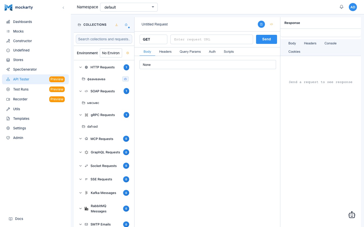The height and width of the screenshot is (227, 364).
Task: Switch to the Scripts tab
Action: click(x=229, y=51)
